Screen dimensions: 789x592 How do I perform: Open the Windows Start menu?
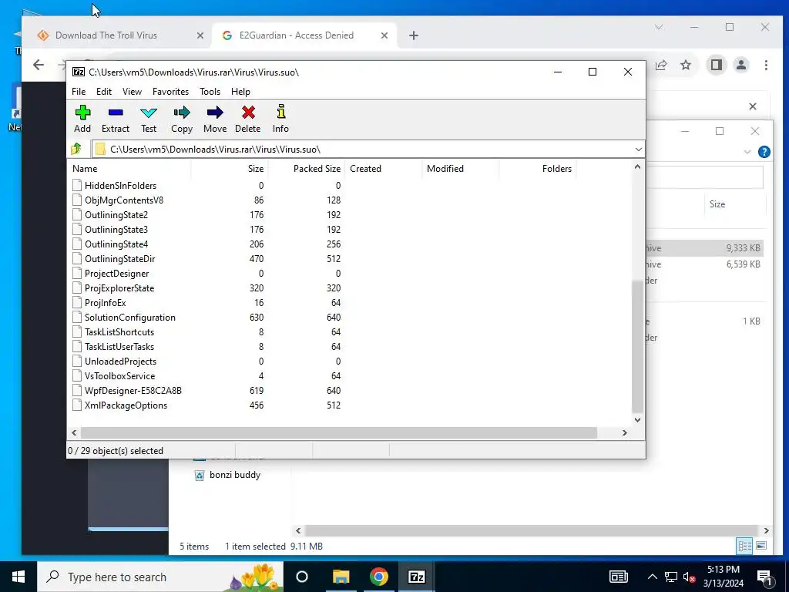18,577
